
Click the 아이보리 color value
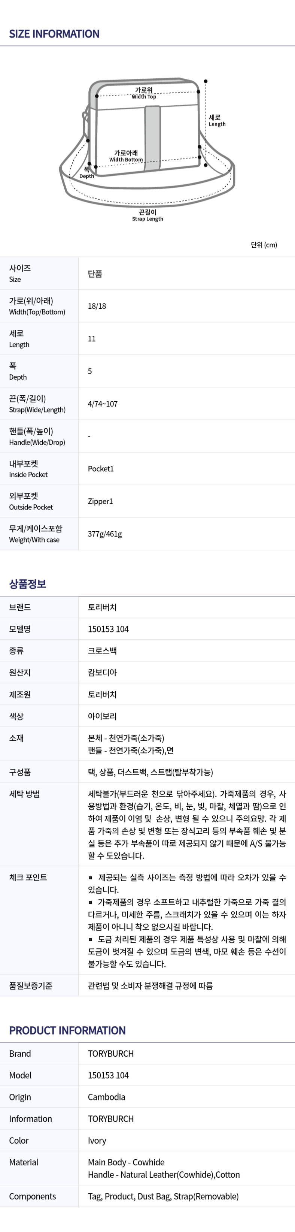point(102,716)
